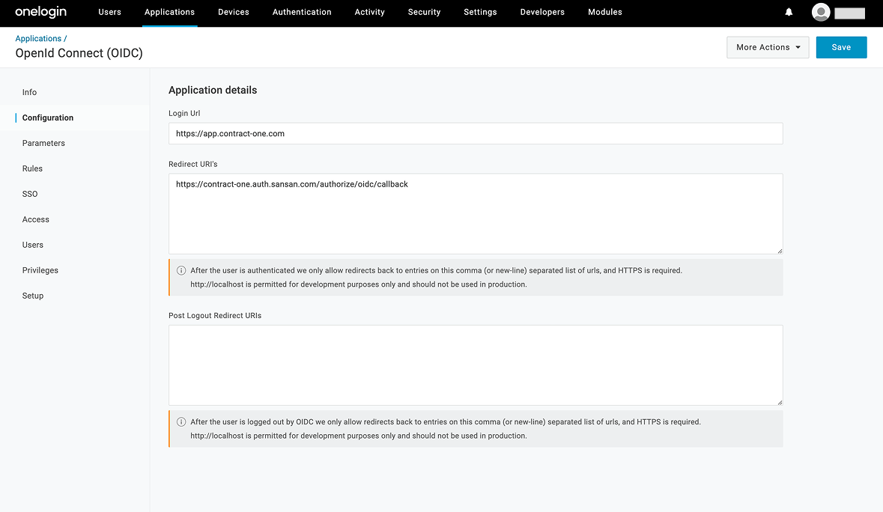Click inside the Redirect URI's text area

coord(476,214)
